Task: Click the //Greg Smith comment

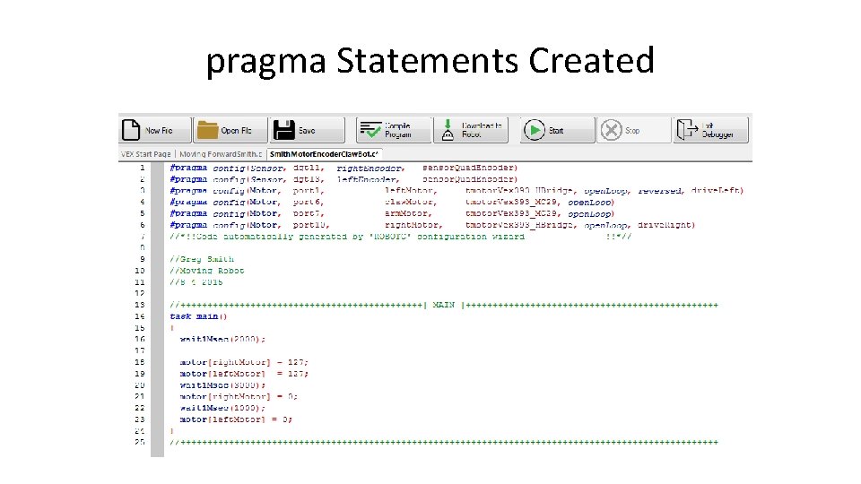Action: [202, 259]
